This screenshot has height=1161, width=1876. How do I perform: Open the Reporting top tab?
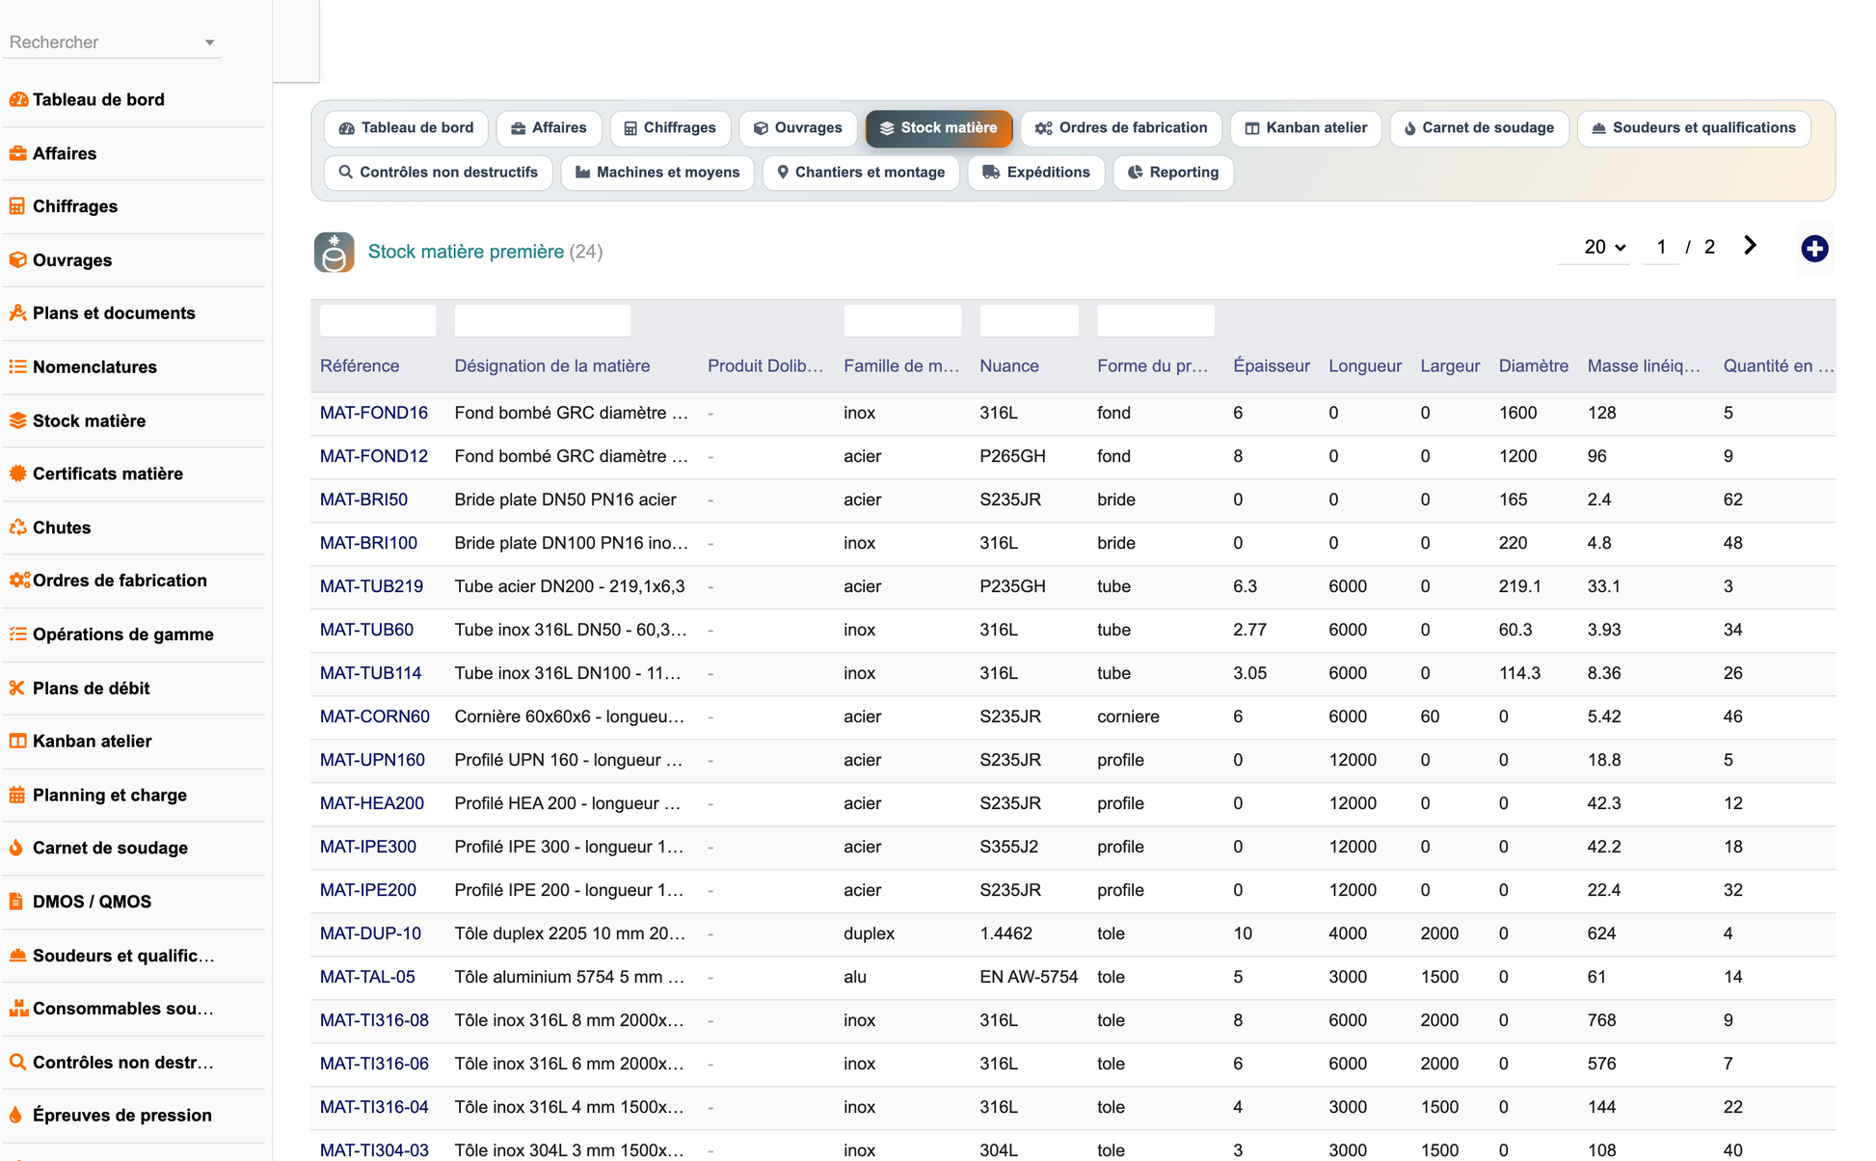click(x=1173, y=173)
